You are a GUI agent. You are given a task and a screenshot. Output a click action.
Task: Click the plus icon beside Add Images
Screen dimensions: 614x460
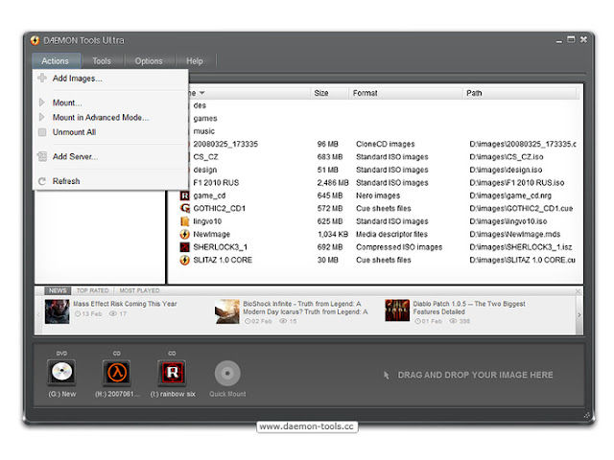pyautogui.click(x=42, y=78)
